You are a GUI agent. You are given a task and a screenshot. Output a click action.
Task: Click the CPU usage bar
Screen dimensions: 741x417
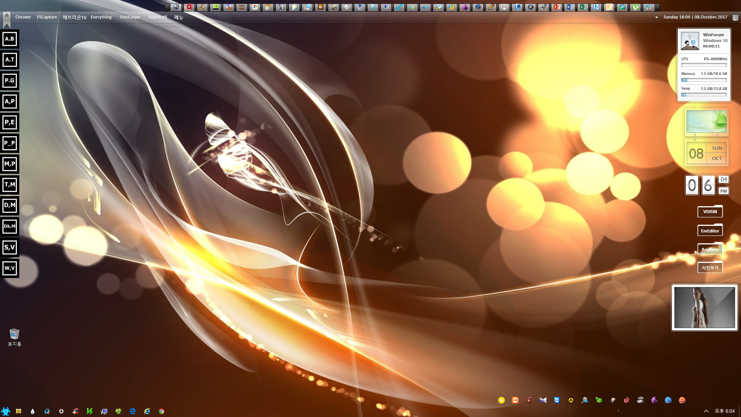coord(704,65)
